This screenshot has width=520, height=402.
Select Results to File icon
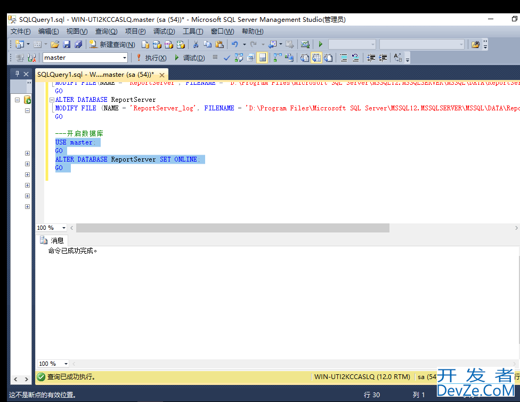pos(328,58)
